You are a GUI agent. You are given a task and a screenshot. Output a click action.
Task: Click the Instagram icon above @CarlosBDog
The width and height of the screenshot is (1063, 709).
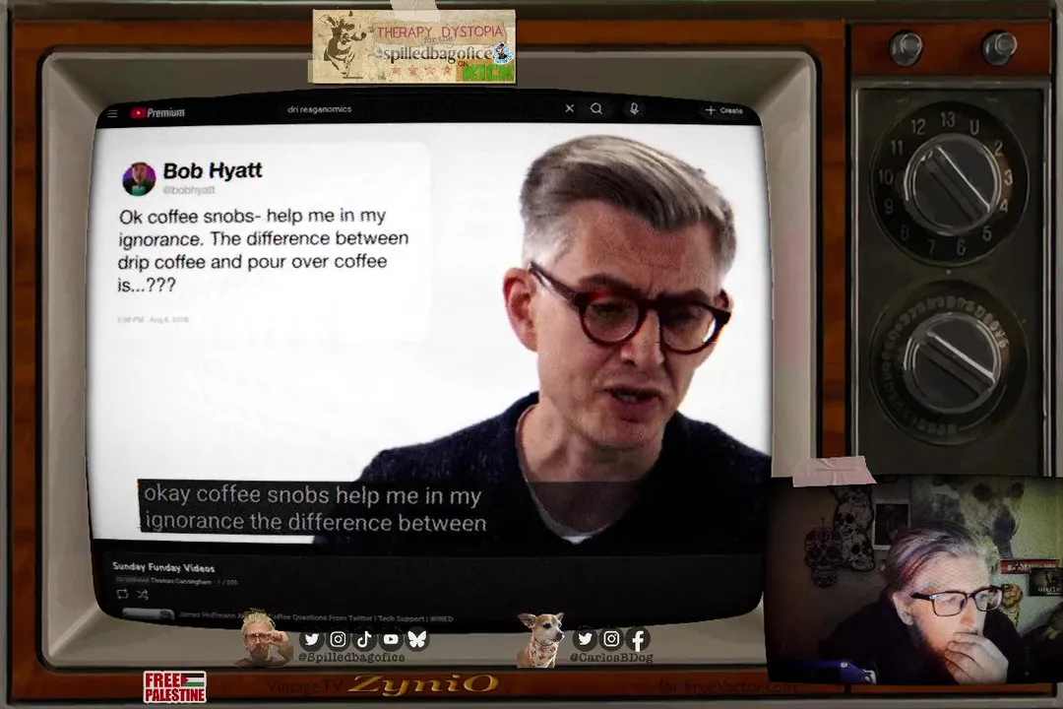611,638
